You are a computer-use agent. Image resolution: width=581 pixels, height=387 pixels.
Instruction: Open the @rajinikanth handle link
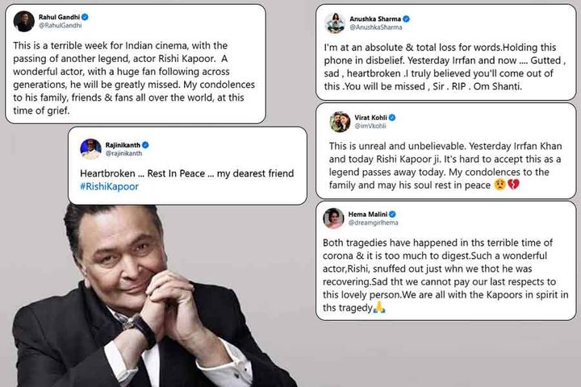tap(124, 153)
